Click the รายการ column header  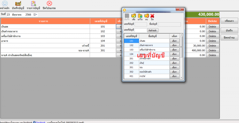click(45, 21)
